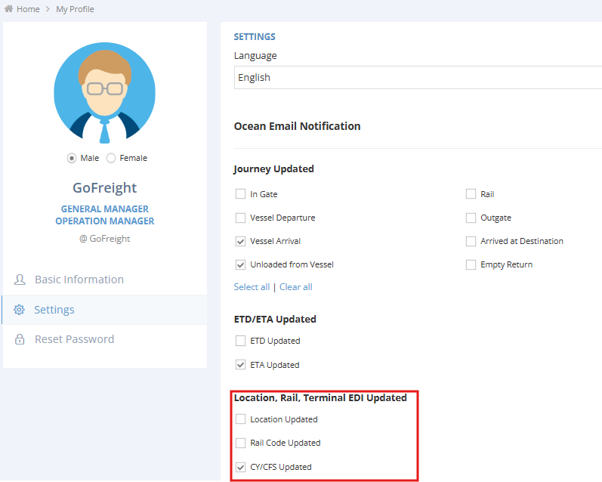
Task: Select the Male radio button
Action: [x=72, y=158]
